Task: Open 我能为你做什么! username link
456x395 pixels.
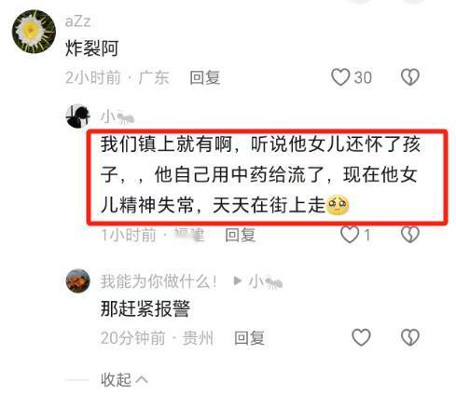Action: pyautogui.click(x=158, y=281)
